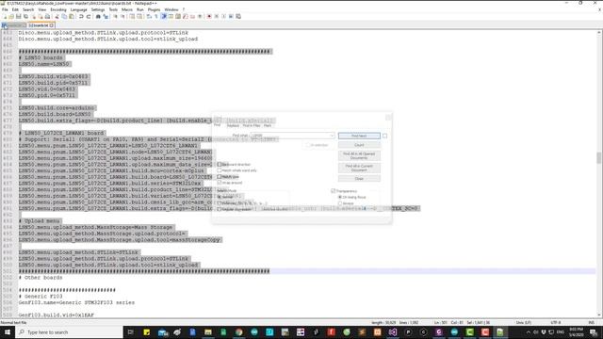Click the UTF-8 encoding status bar entry
The image size is (603, 339).
[x=556, y=322]
